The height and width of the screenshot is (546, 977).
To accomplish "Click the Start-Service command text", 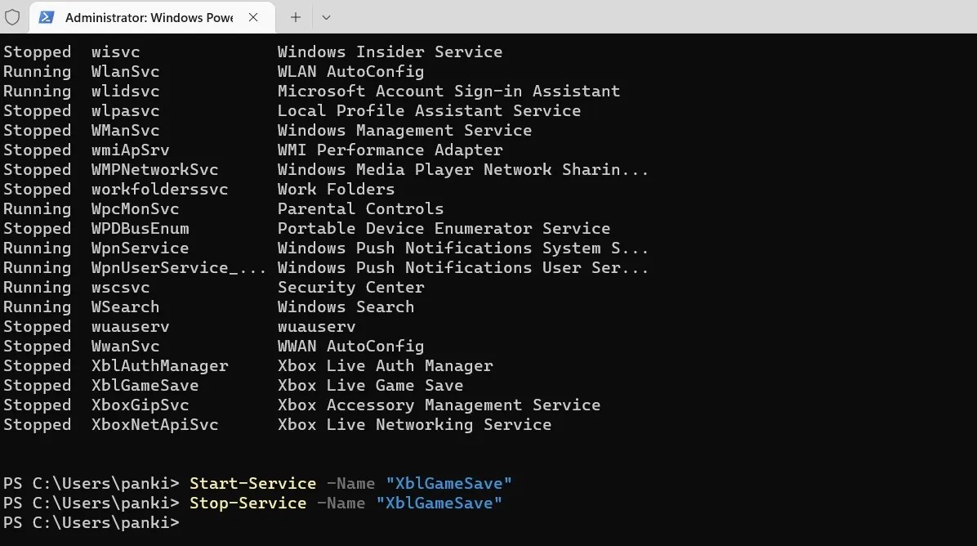I will (252, 483).
